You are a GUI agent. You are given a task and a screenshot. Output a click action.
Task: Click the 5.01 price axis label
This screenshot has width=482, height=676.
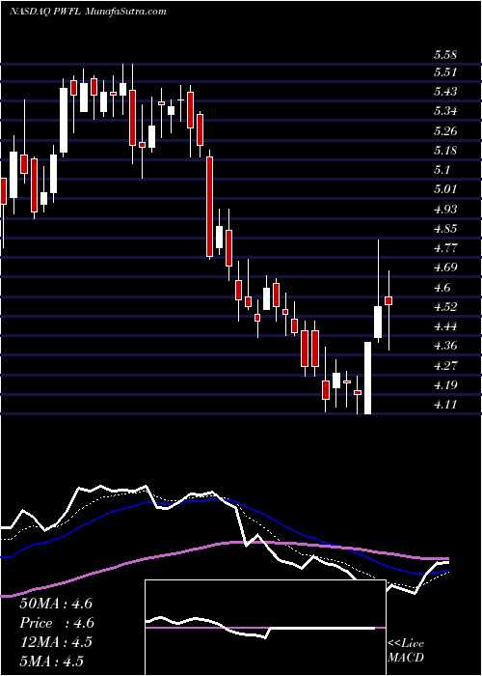pos(444,189)
